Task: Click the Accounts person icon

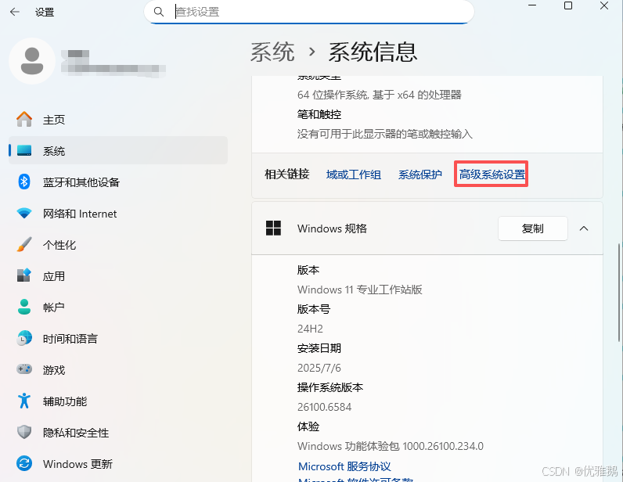Action: (x=24, y=307)
